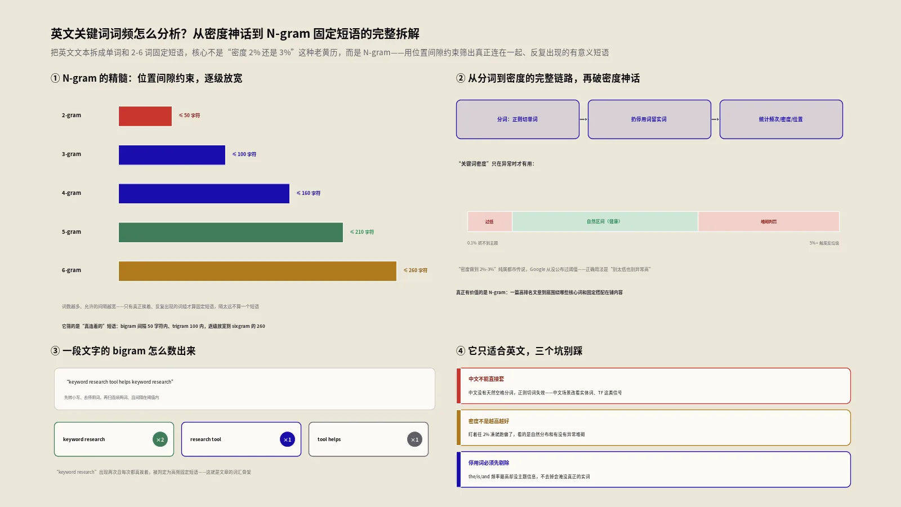This screenshot has width=901, height=507.
Task: Select the '分词：正则切单词' step box
Action: (x=518, y=119)
